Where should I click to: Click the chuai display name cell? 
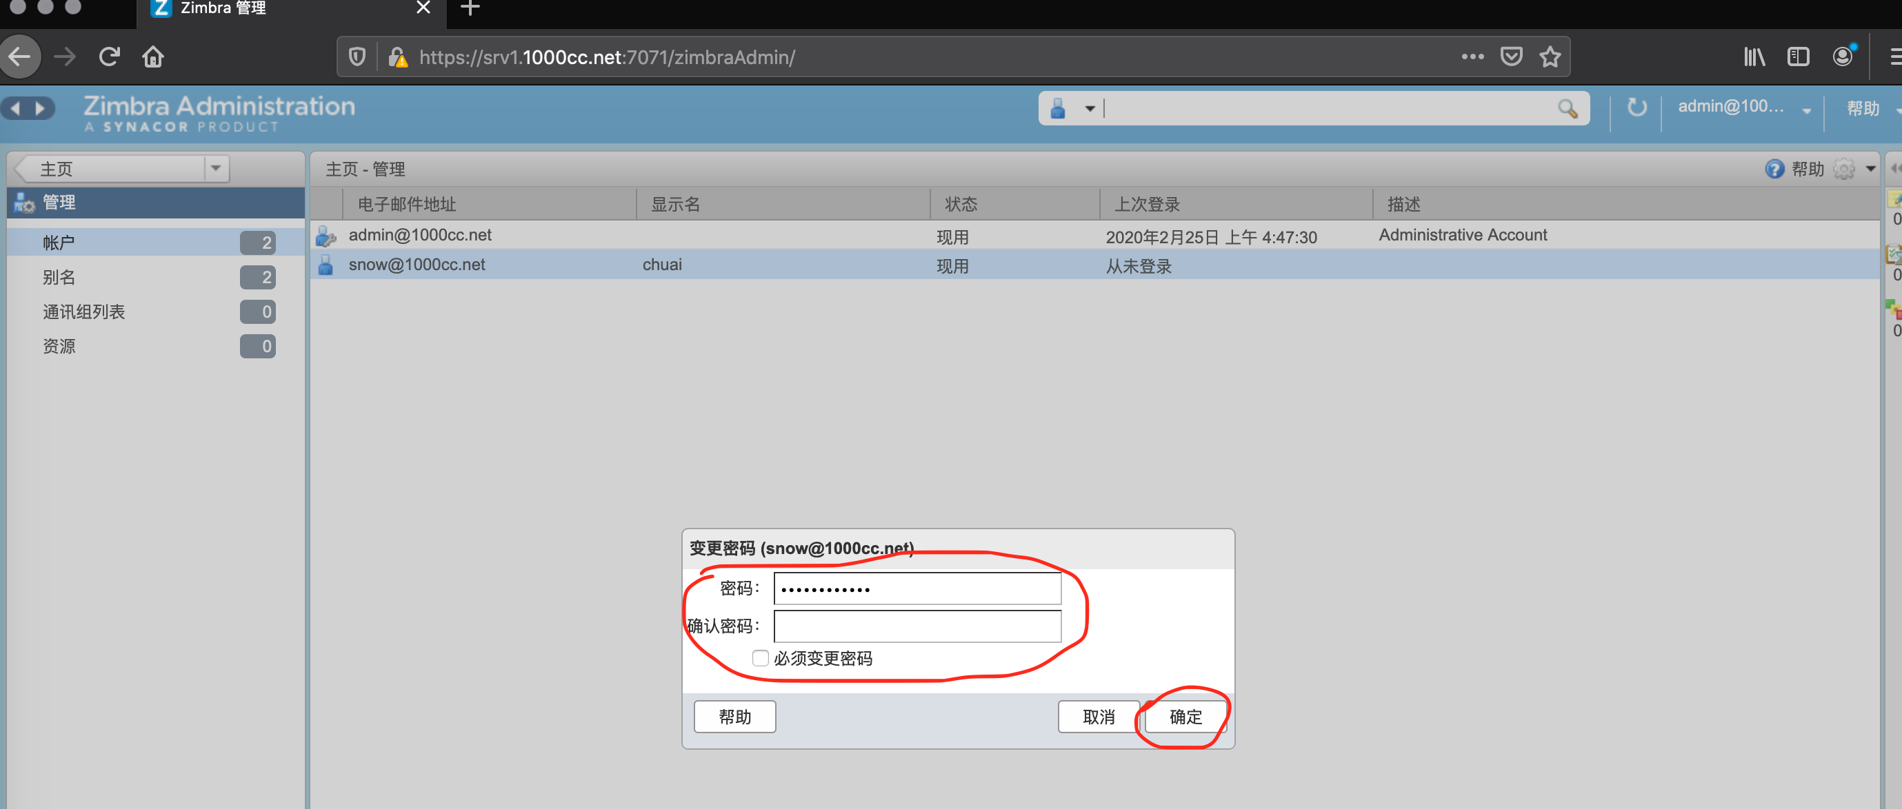(662, 265)
